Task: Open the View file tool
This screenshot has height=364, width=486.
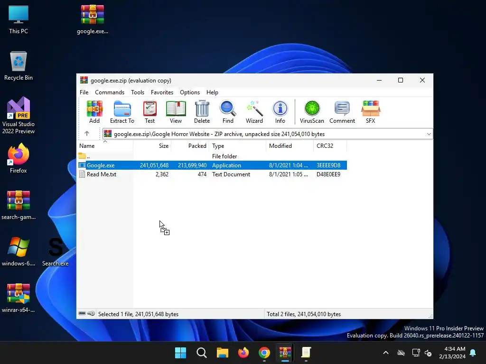Action: point(176,112)
